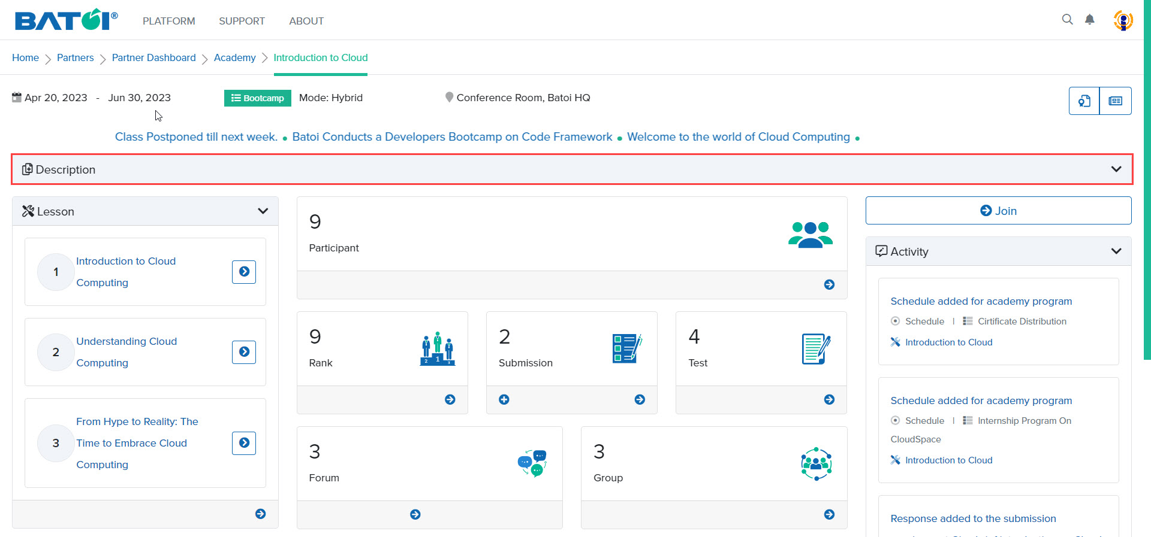Add a submission with plus icon
The image size is (1151, 537).
(x=504, y=399)
